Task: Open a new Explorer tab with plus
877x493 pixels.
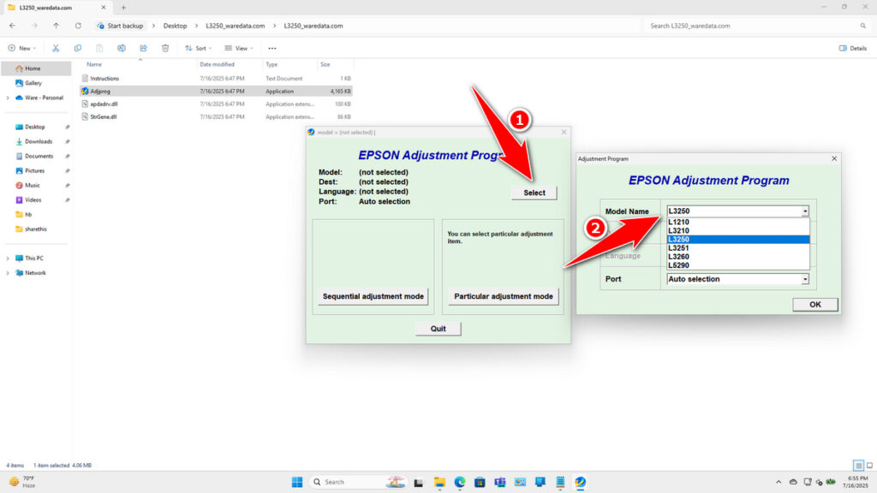Action: (x=123, y=8)
